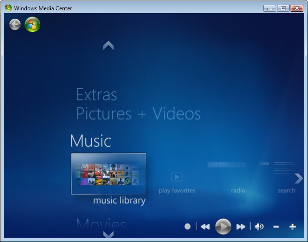Click the rewind button

[x=205, y=227]
